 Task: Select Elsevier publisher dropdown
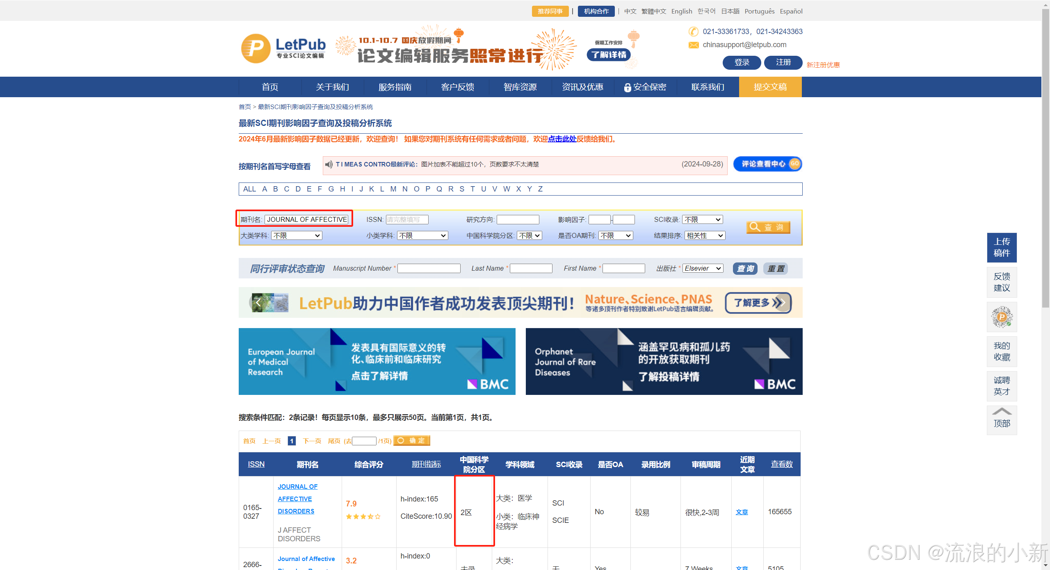(x=703, y=269)
